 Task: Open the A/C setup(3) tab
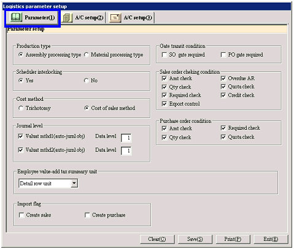click(x=131, y=18)
